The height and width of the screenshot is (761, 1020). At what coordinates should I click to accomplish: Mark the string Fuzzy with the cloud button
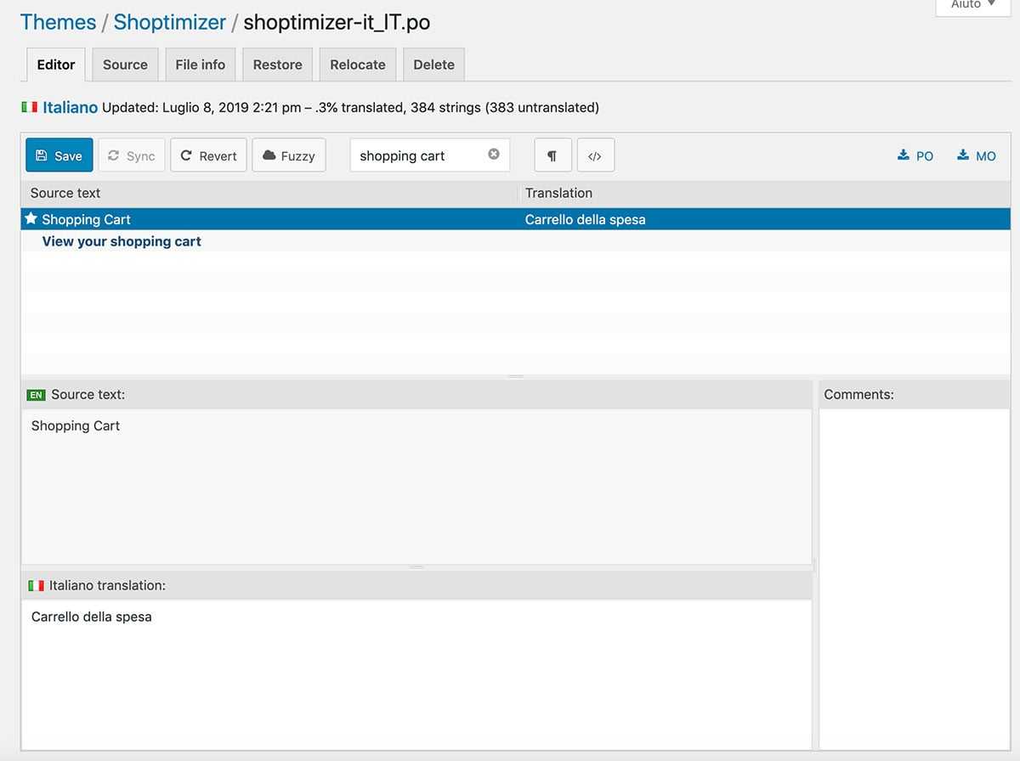pos(289,155)
